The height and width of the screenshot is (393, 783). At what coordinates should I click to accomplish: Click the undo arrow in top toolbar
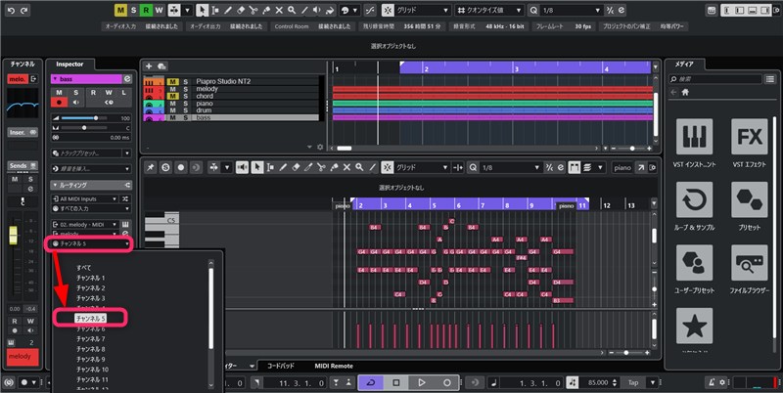pos(11,10)
